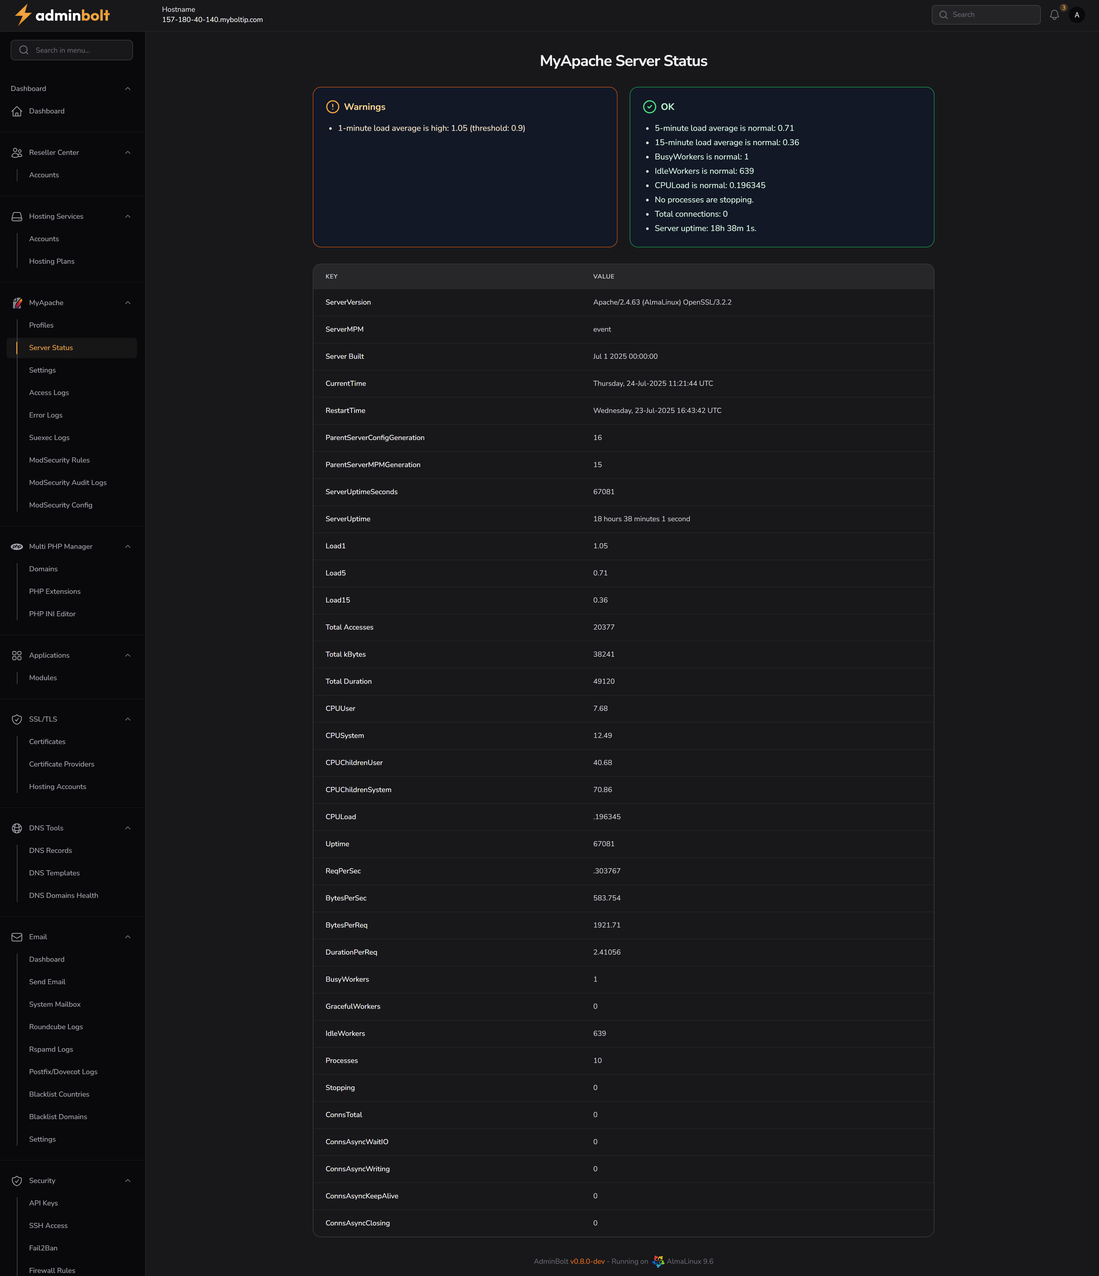Open the ModSecurity Audit Logs page
The width and height of the screenshot is (1099, 1276).
[68, 482]
